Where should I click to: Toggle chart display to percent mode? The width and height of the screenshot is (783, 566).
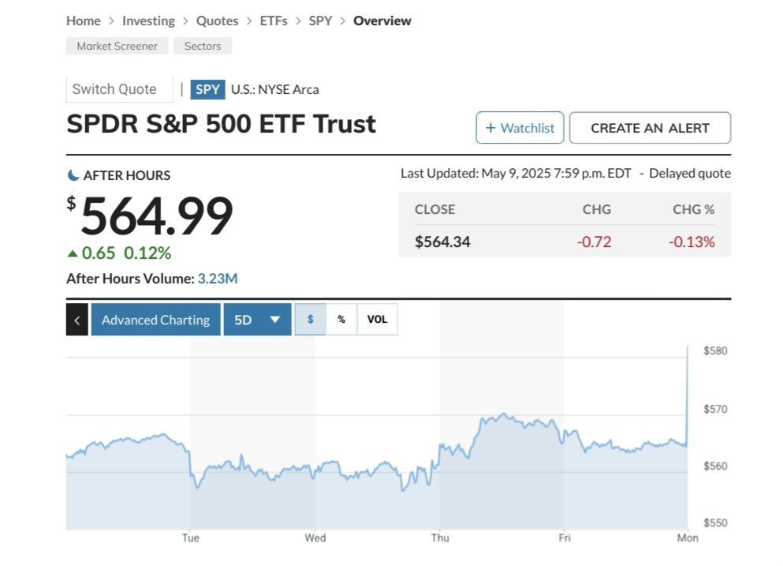pyautogui.click(x=341, y=319)
